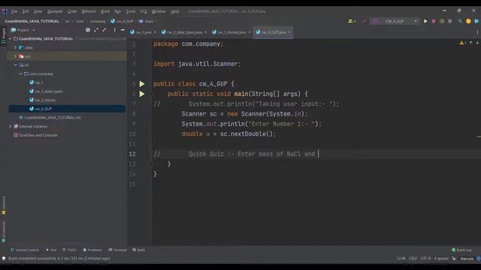Toggle the Project side tool window button

4,35
